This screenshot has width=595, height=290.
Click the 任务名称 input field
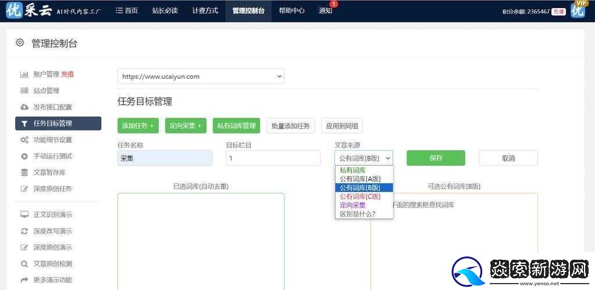coord(165,158)
